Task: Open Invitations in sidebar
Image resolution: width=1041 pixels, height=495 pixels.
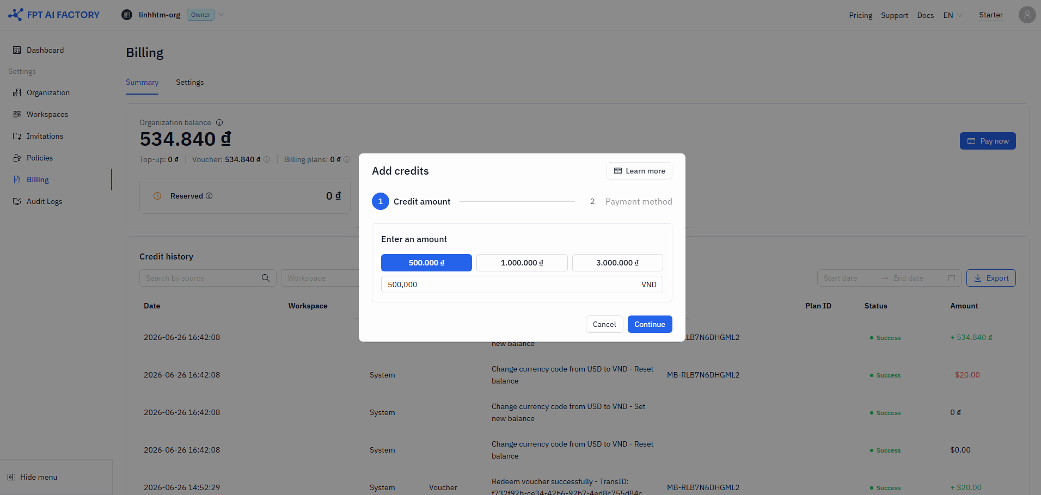Action: tap(45, 136)
